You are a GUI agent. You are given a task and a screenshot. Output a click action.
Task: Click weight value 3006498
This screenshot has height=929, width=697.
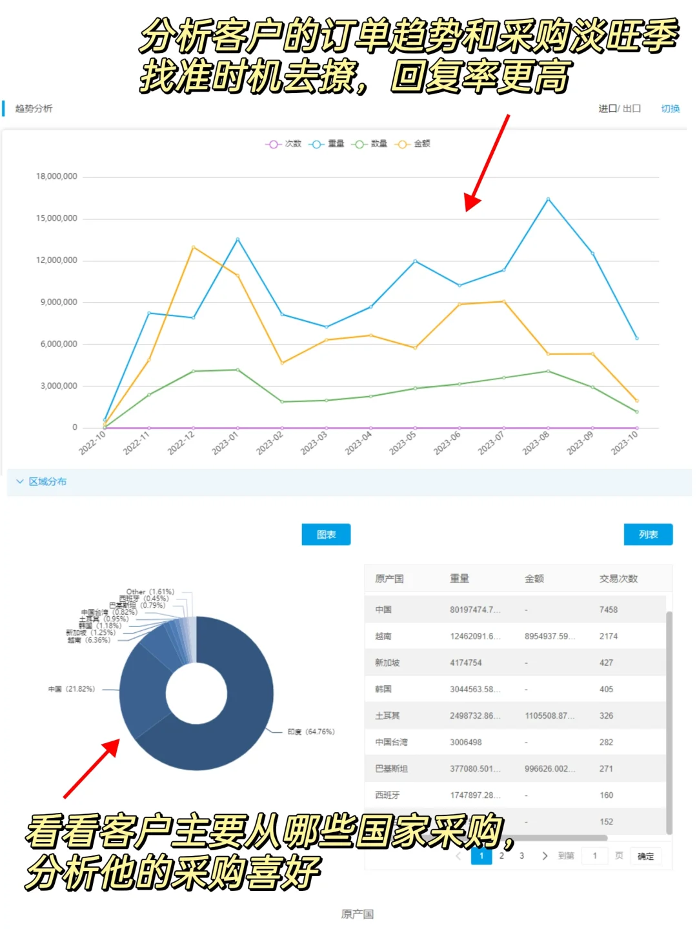(466, 742)
